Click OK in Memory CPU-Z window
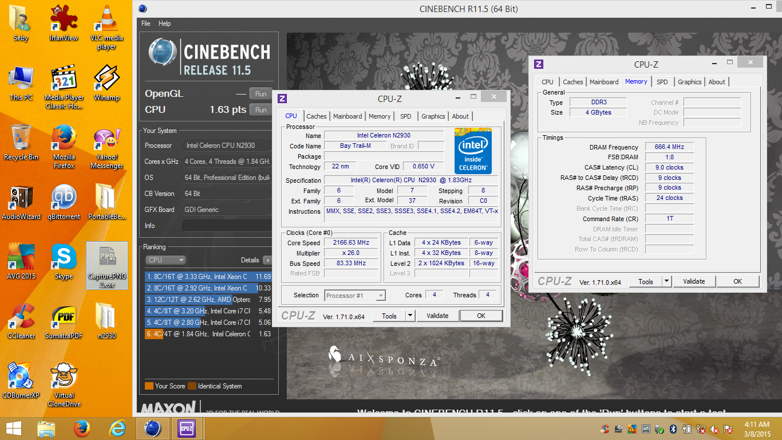The height and width of the screenshot is (440, 782). [738, 281]
